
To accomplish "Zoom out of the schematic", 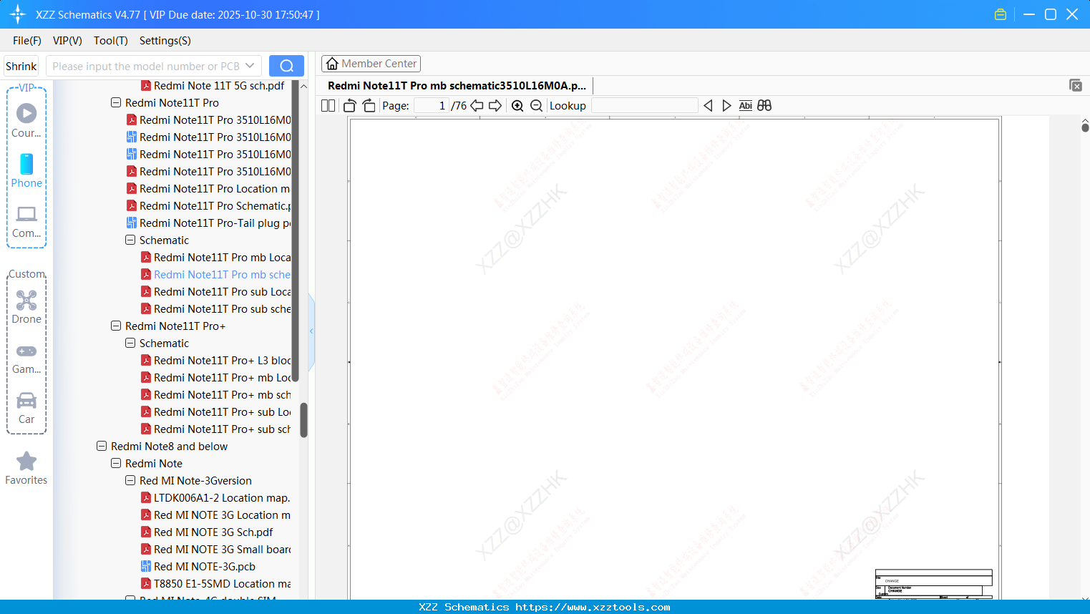I will click(x=537, y=105).
